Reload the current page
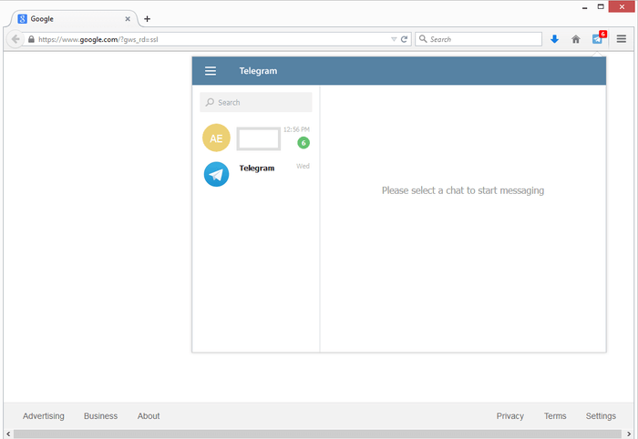The width and height of the screenshot is (638, 439). 404,39
